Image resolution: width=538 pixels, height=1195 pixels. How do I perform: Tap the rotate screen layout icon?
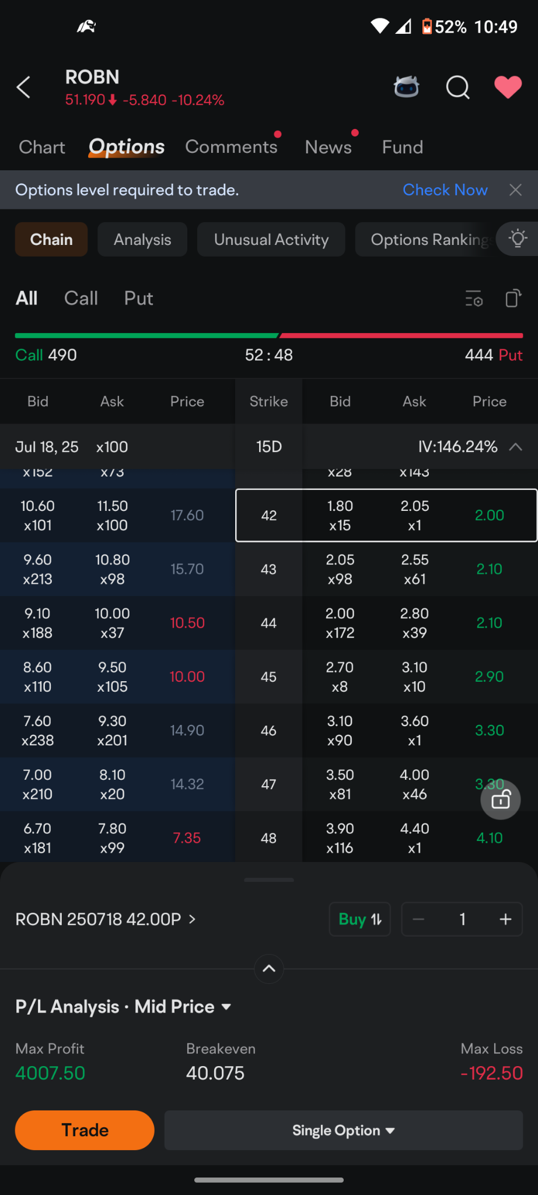(513, 299)
